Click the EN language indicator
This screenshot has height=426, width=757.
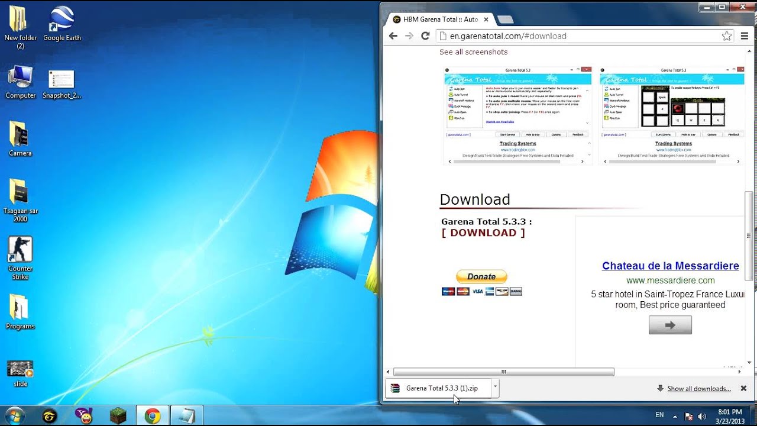(x=659, y=415)
